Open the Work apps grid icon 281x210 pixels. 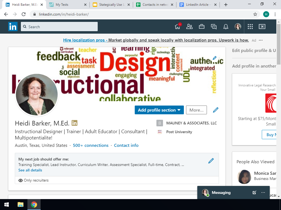click(x=250, y=27)
